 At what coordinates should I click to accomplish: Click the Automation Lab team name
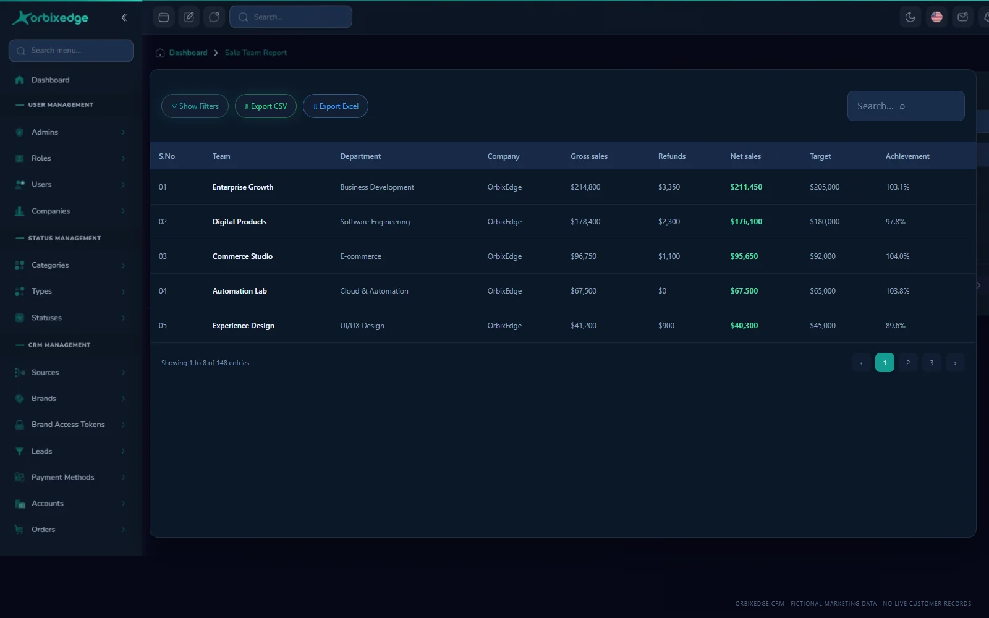click(x=240, y=291)
